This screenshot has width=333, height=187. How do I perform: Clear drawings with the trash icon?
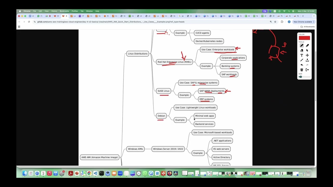pyautogui.click(x=302, y=70)
